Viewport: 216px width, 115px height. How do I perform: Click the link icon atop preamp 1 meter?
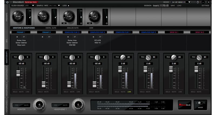(x=30, y=11)
